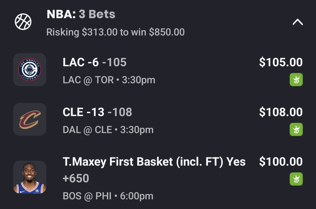Click the $105.00 stake amount
This screenshot has height=209, width=316.
pyautogui.click(x=281, y=62)
